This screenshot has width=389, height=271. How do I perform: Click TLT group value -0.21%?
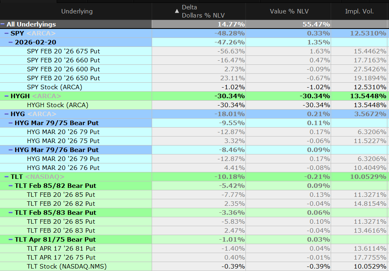[x=317, y=176]
